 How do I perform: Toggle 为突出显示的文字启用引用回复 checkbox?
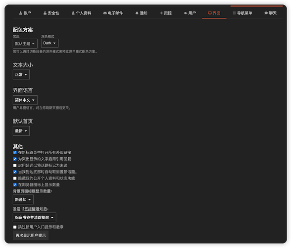coord(15,159)
